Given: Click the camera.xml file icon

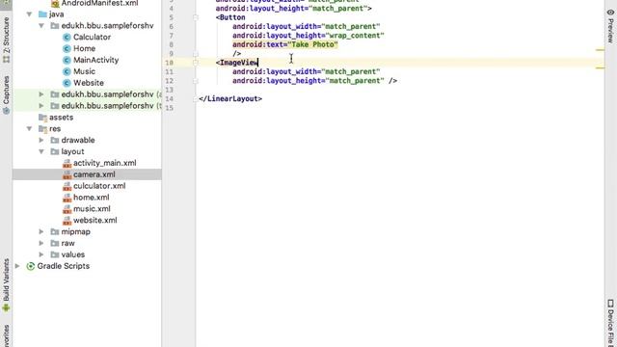Looking at the screenshot, I should tap(67, 174).
